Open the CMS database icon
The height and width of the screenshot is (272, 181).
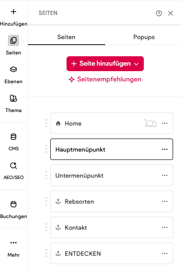click(x=13, y=137)
